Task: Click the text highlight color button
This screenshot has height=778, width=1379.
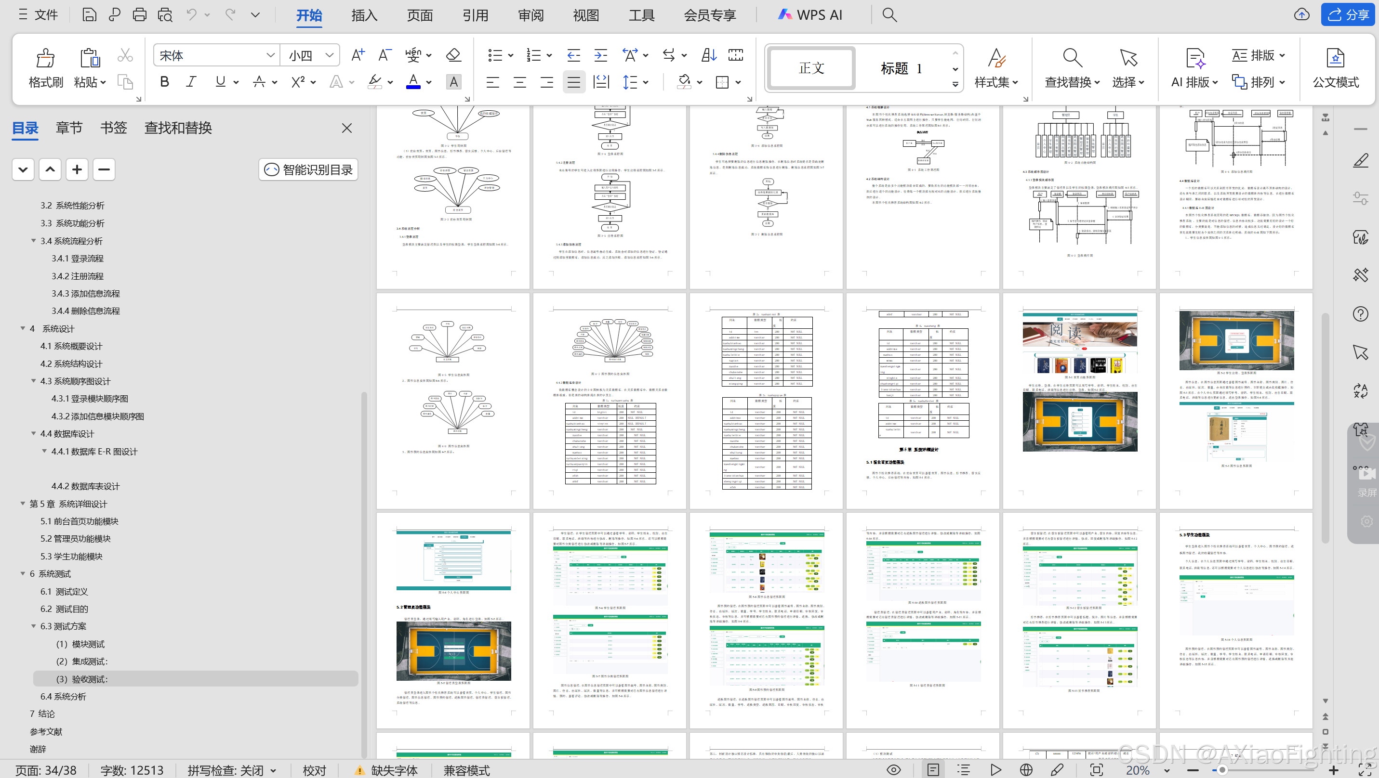Action: coord(375,82)
